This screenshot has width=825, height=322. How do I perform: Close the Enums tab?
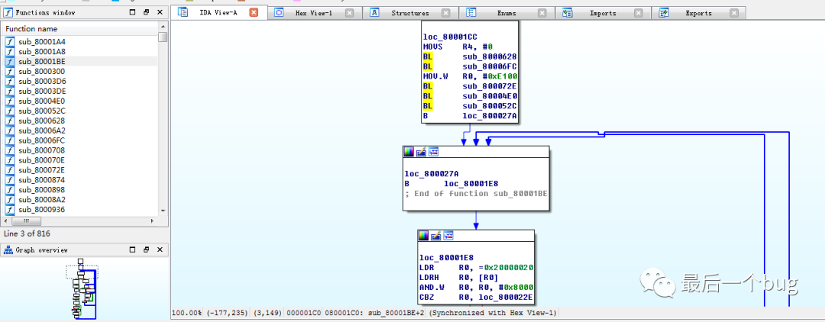[542, 13]
